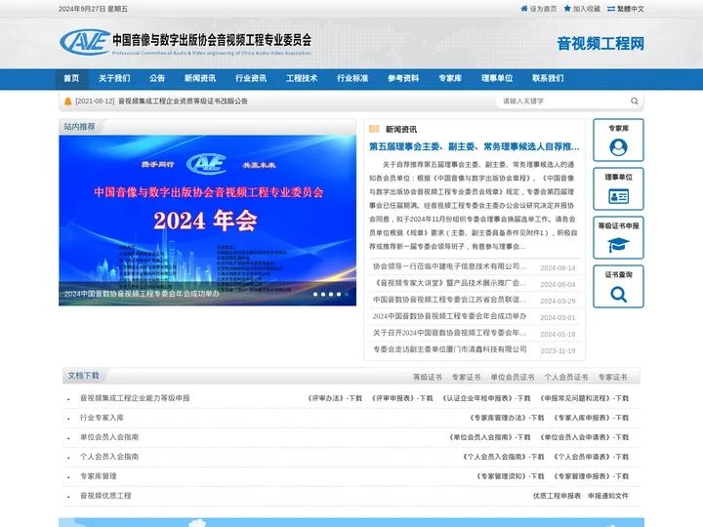Open 证书查询 magnifier tile
The image size is (703, 527).
pos(618,287)
